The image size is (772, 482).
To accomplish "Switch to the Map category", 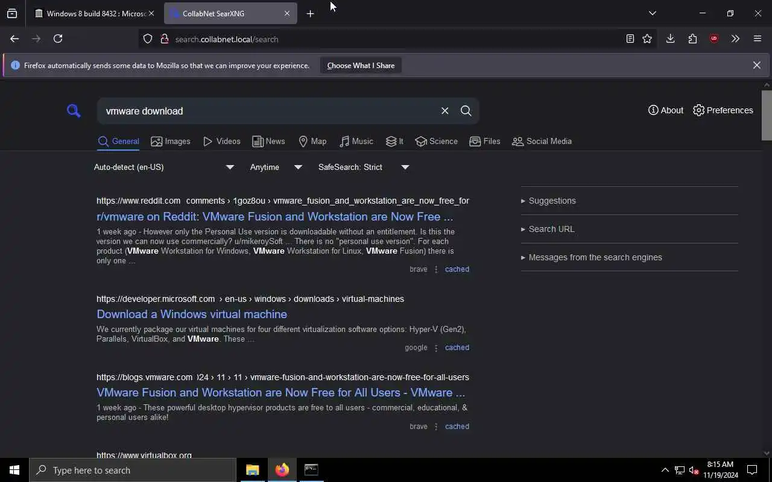I will click(x=312, y=141).
